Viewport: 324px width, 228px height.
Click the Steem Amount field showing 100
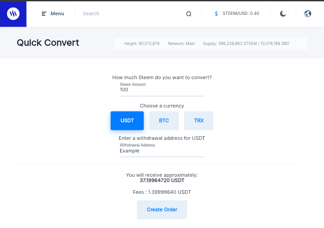click(x=162, y=89)
